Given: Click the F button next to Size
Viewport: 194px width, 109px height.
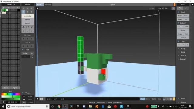Looking at the screenshot, I should click(173, 8).
